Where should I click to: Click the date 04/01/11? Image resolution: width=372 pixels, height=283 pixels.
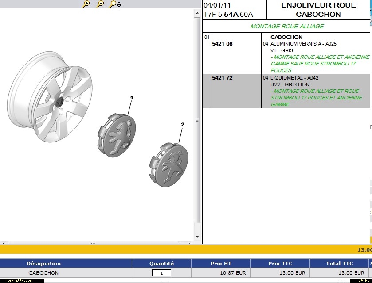pyautogui.click(x=217, y=5)
